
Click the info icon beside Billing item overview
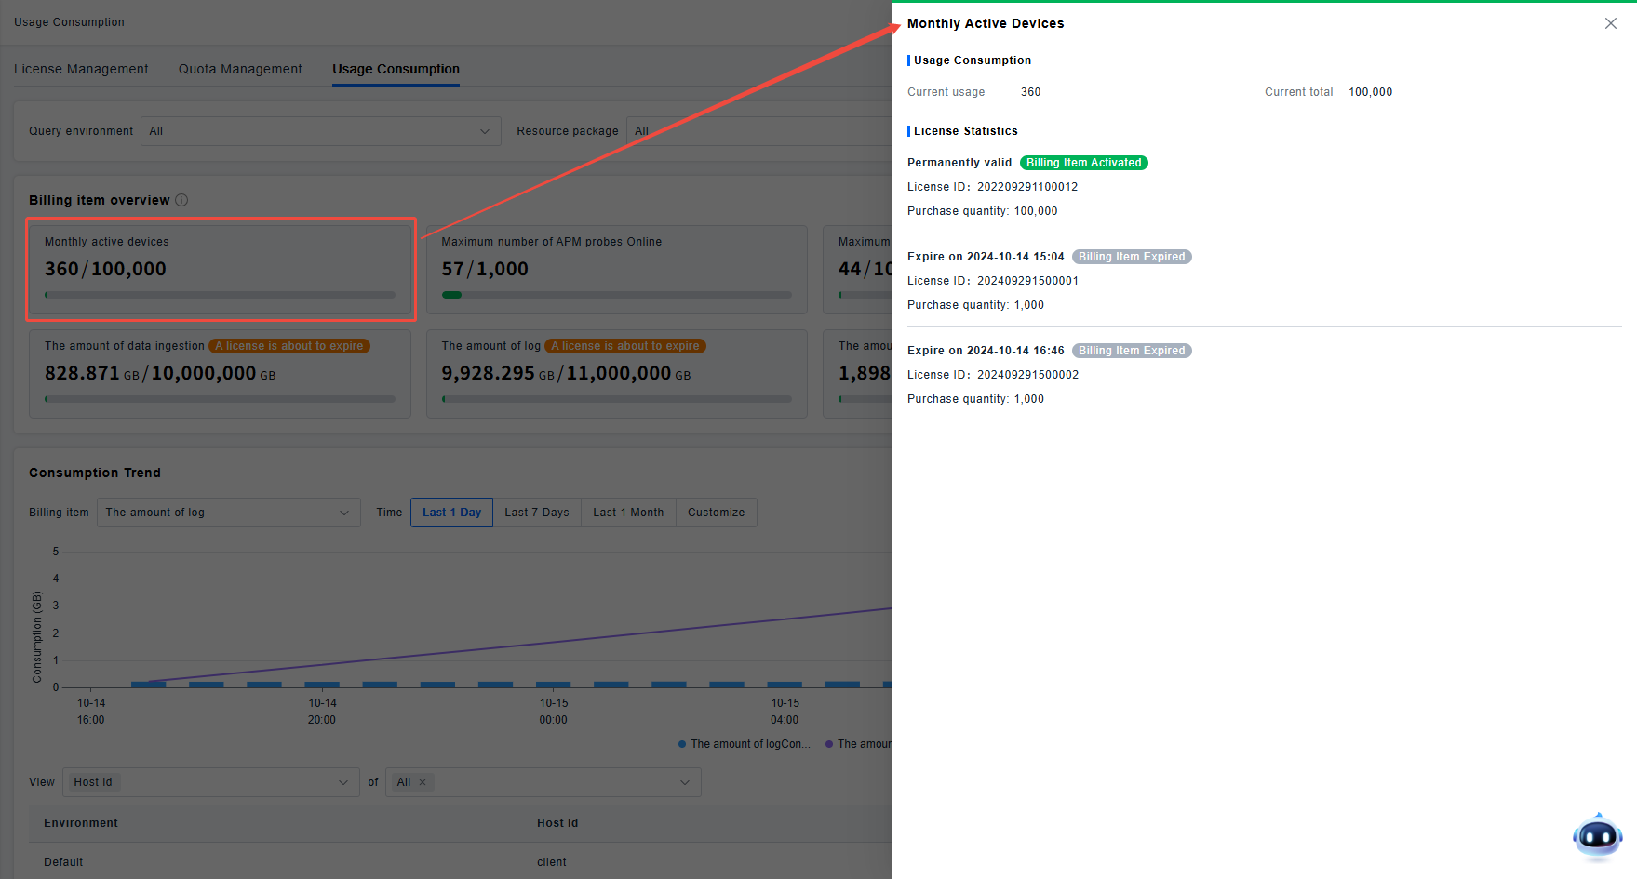pyautogui.click(x=181, y=200)
